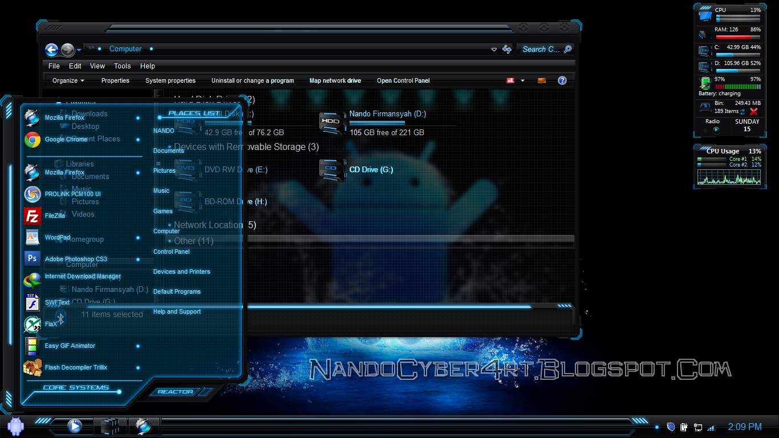Refresh the Bin gadget with blue arrows
The width and height of the screenshot is (779, 438).
(x=743, y=112)
